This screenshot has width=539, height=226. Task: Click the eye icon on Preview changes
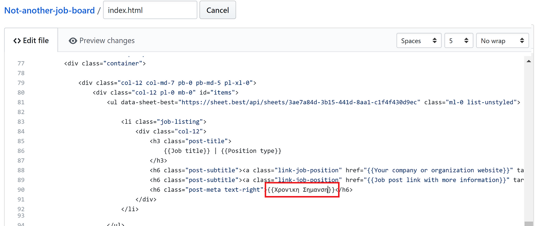[x=73, y=41]
